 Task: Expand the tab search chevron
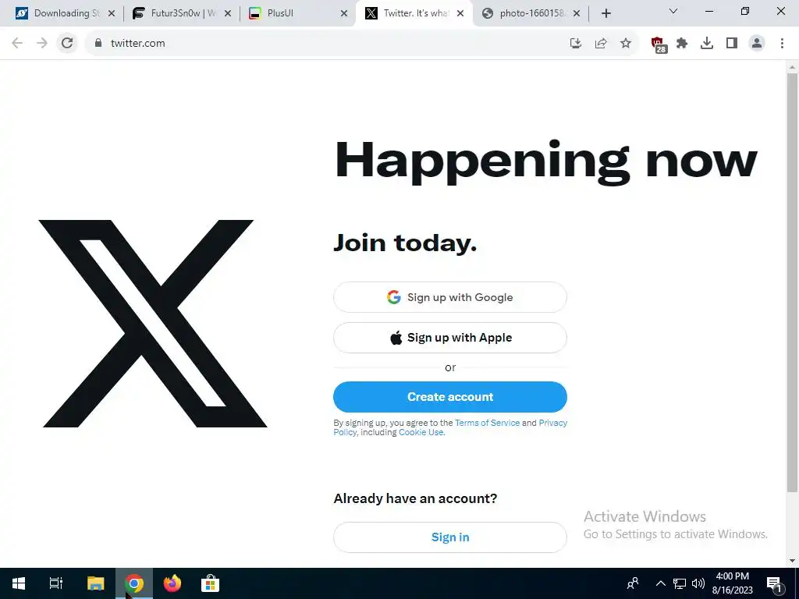coord(673,11)
